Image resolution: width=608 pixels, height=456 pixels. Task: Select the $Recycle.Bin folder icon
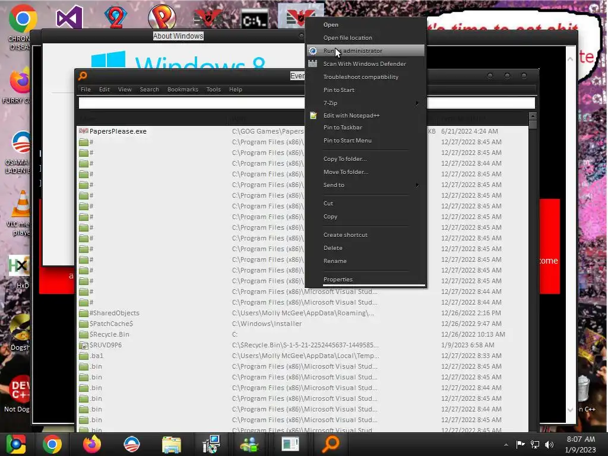(x=83, y=334)
